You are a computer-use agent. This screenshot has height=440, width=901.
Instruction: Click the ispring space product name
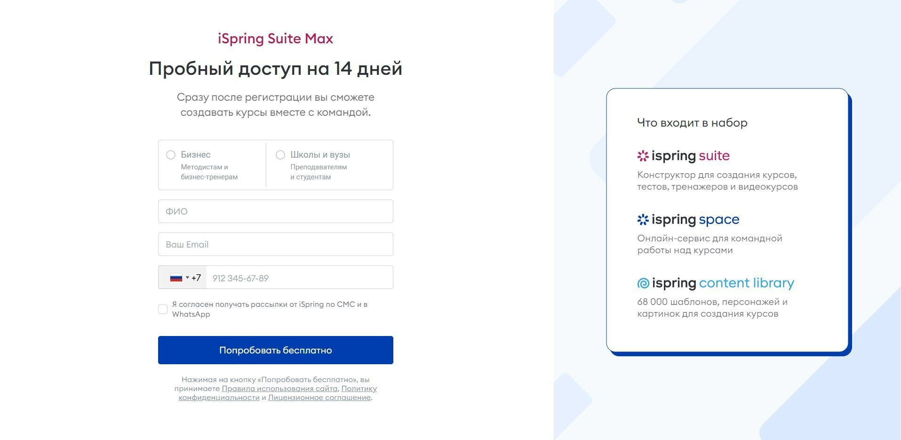pyautogui.click(x=695, y=219)
